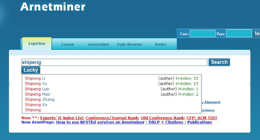Open Experts' H-index List link

(x=62, y=118)
